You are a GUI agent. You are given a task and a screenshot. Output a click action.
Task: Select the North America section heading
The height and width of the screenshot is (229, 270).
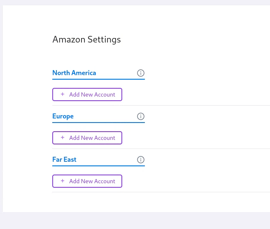(74, 73)
